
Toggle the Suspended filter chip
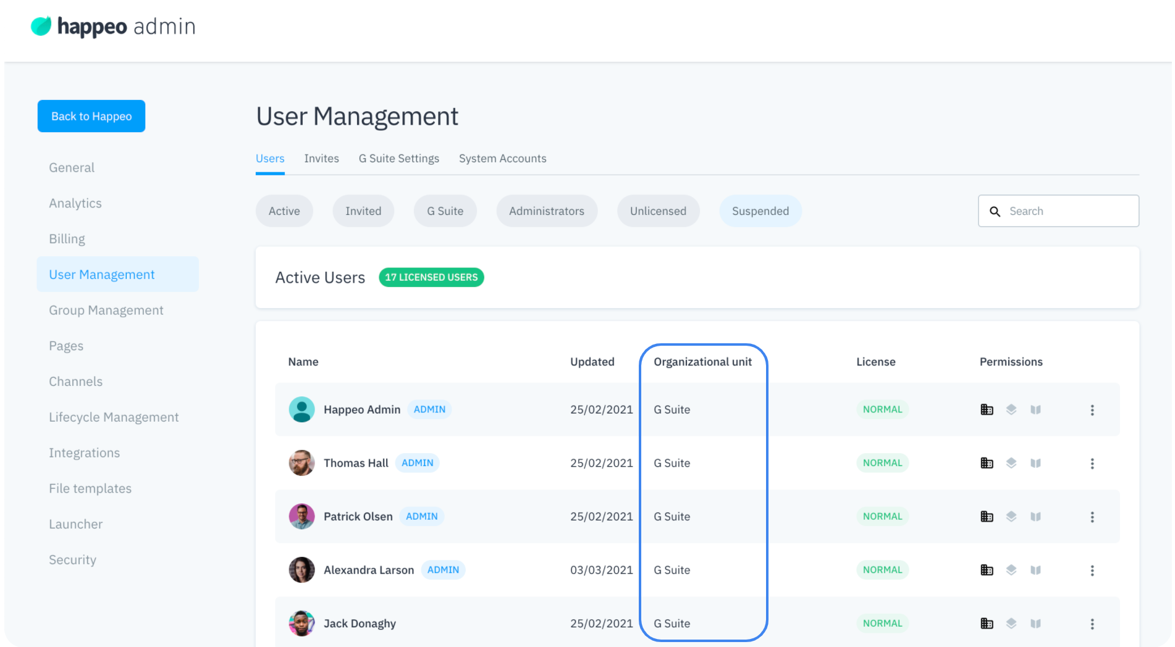[760, 211]
